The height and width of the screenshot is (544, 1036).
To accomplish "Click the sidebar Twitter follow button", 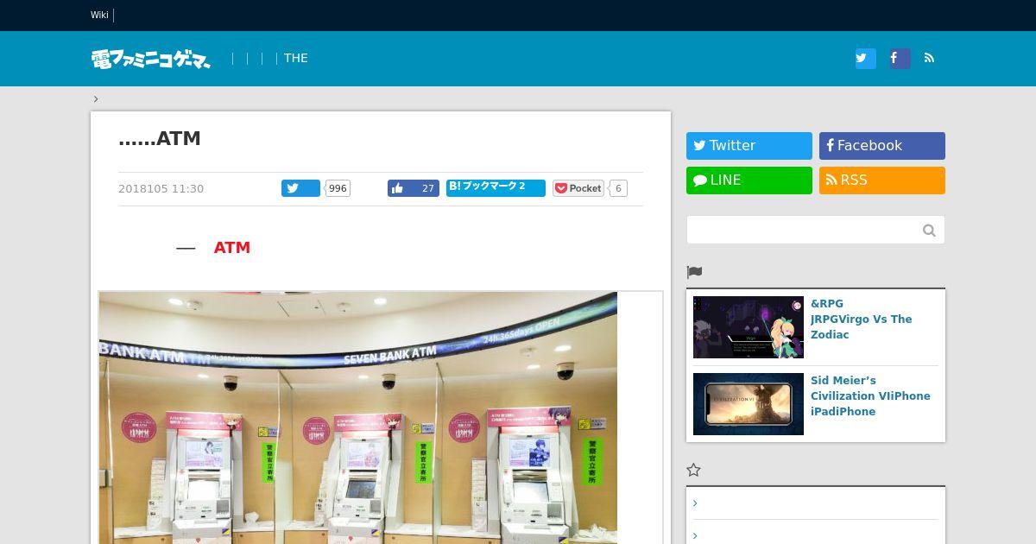I will point(749,146).
